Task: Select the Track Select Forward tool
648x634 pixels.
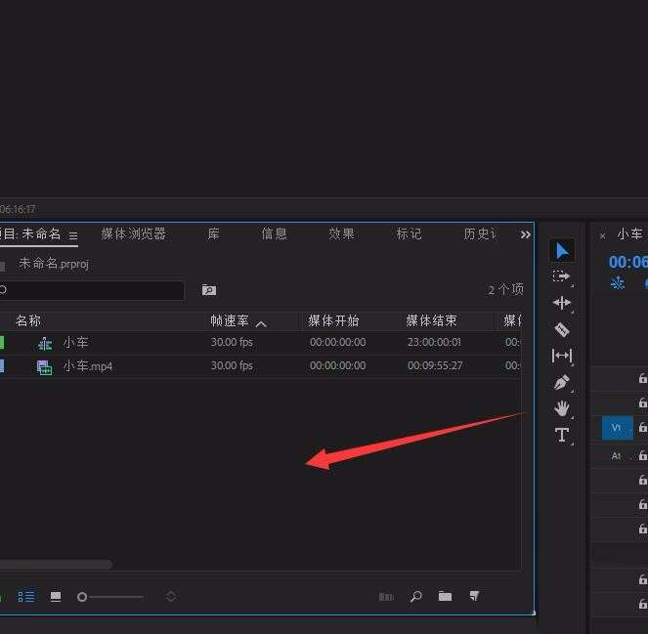Action: point(561,275)
